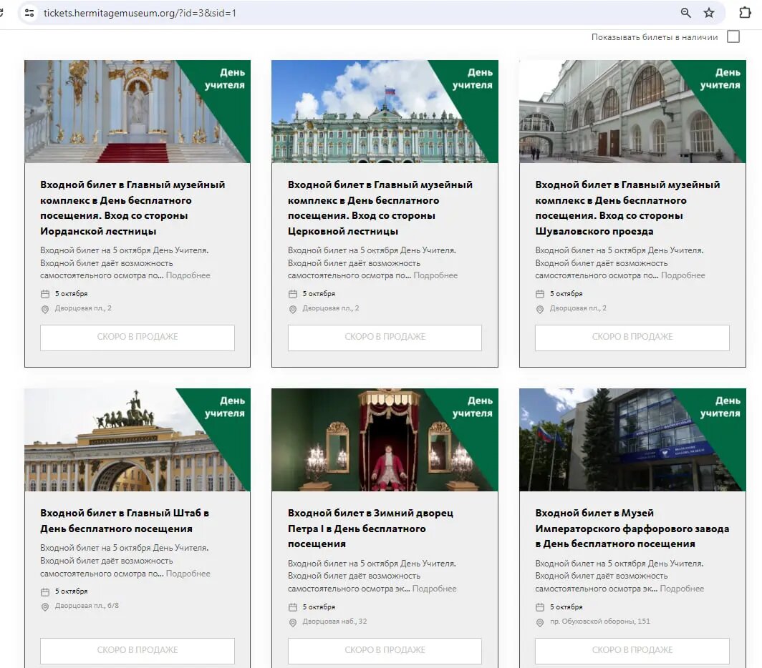
Task: Click the site permissions icon in address bar
Action: click(x=29, y=13)
